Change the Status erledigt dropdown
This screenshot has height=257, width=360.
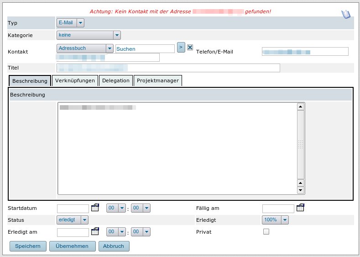coord(73,220)
